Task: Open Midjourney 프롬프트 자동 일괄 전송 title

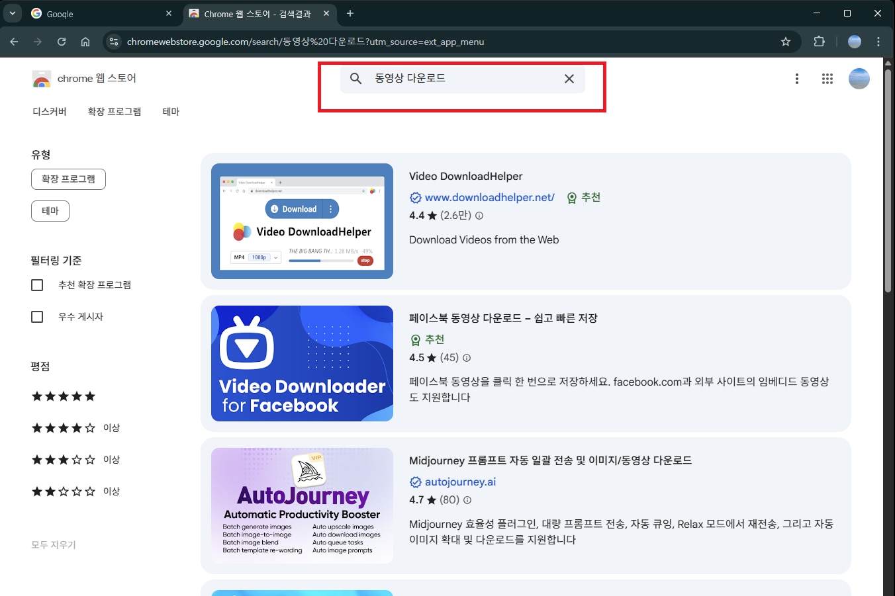Action: pos(550,460)
